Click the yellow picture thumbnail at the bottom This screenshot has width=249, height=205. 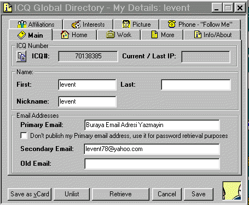(x=232, y=191)
